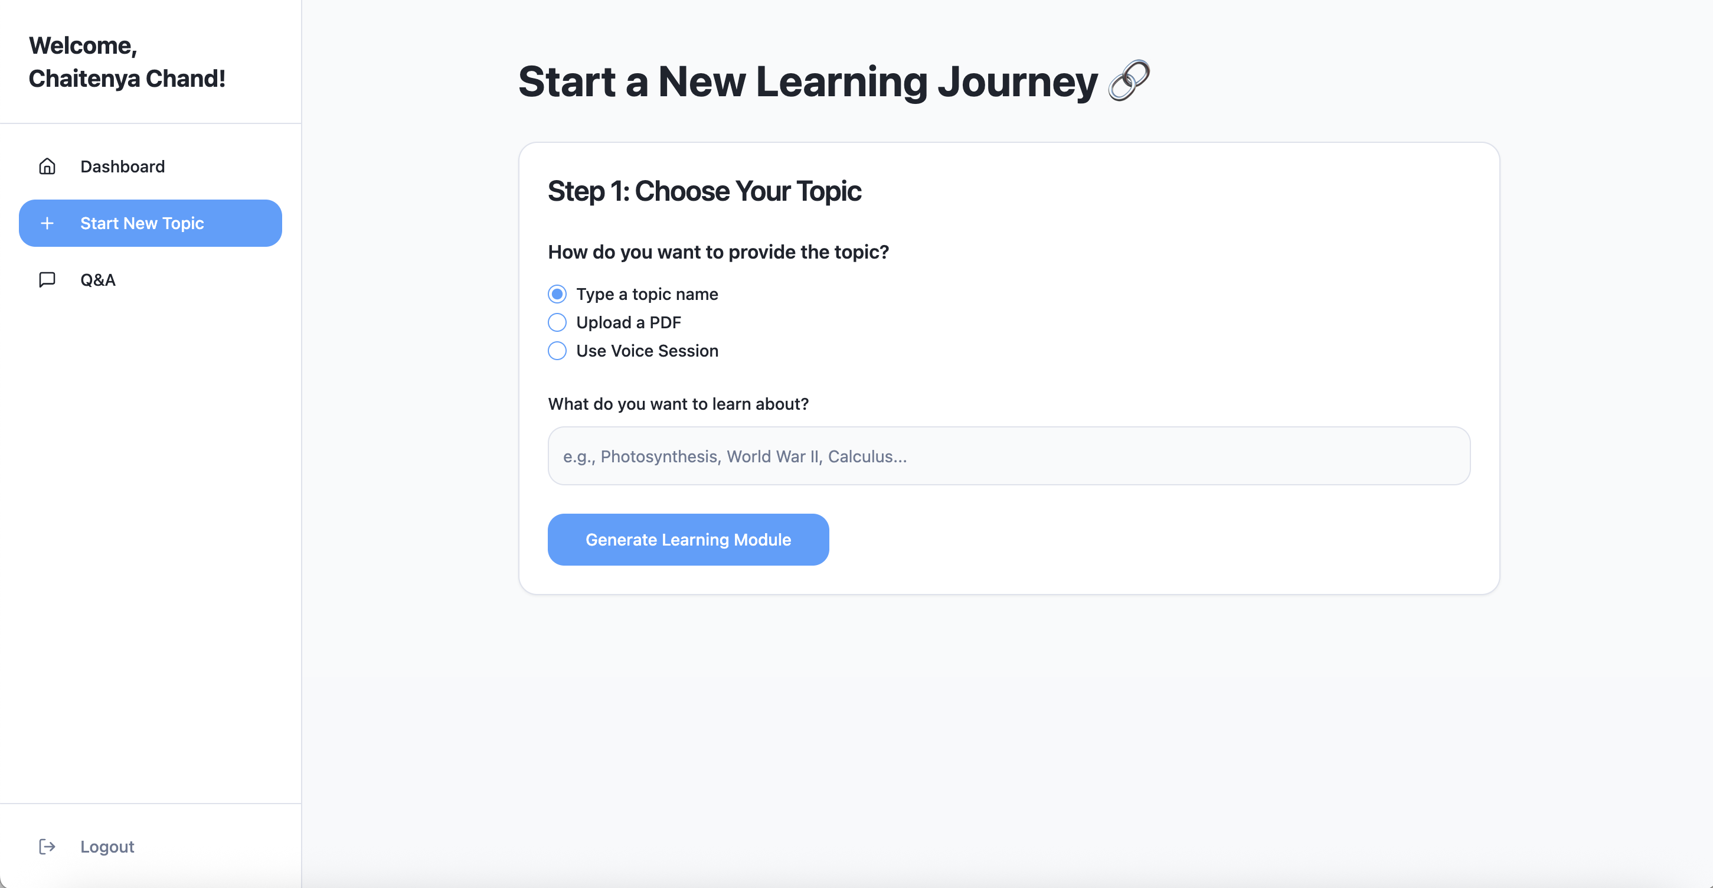Click the 'Welcome, Chaitenya Chand!' greeting
Image resolution: width=1713 pixels, height=888 pixels.
[127, 62]
